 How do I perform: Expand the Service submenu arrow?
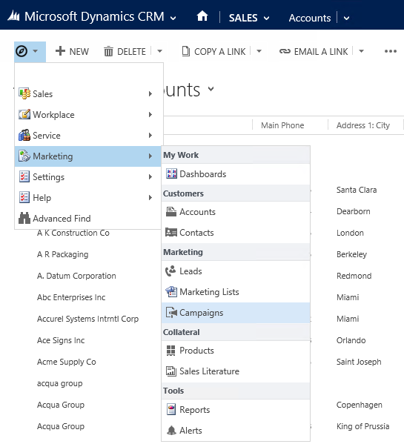[x=150, y=136]
